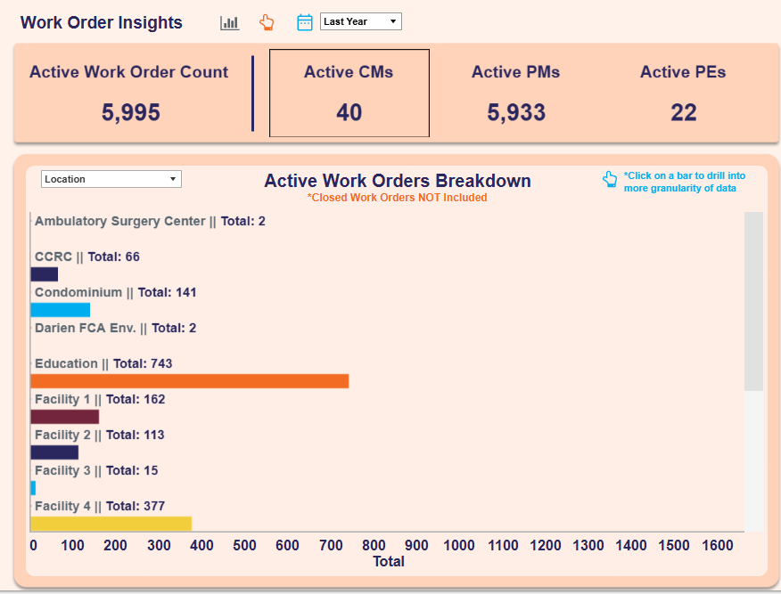Click the Work Order Insights title
781x594 pixels.
(101, 22)
